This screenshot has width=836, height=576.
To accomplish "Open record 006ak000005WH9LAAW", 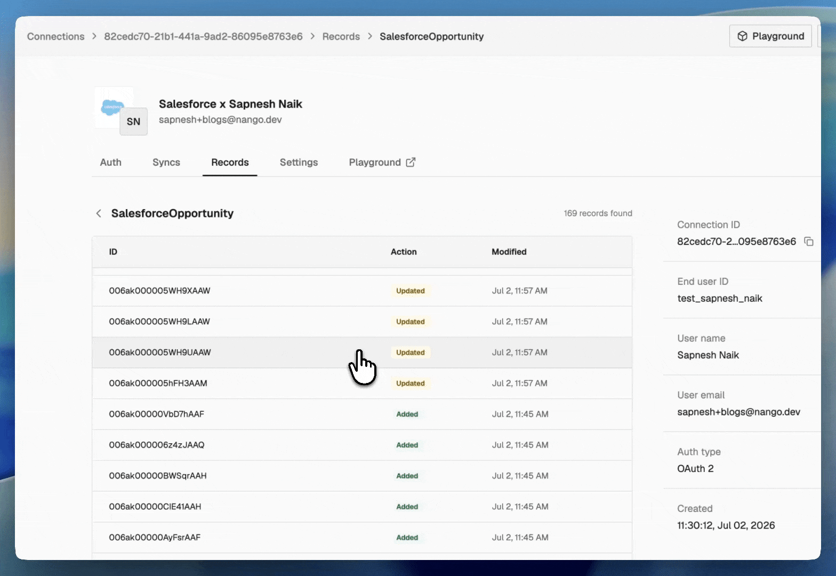I will [362, 322].
